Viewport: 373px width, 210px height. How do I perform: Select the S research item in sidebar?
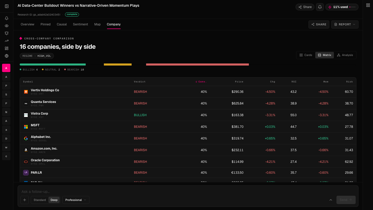tap(6, 94)
